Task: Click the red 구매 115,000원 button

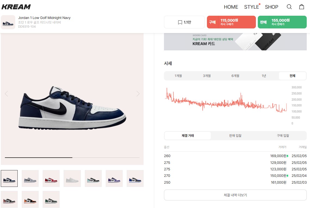Action: coord(231,22)
